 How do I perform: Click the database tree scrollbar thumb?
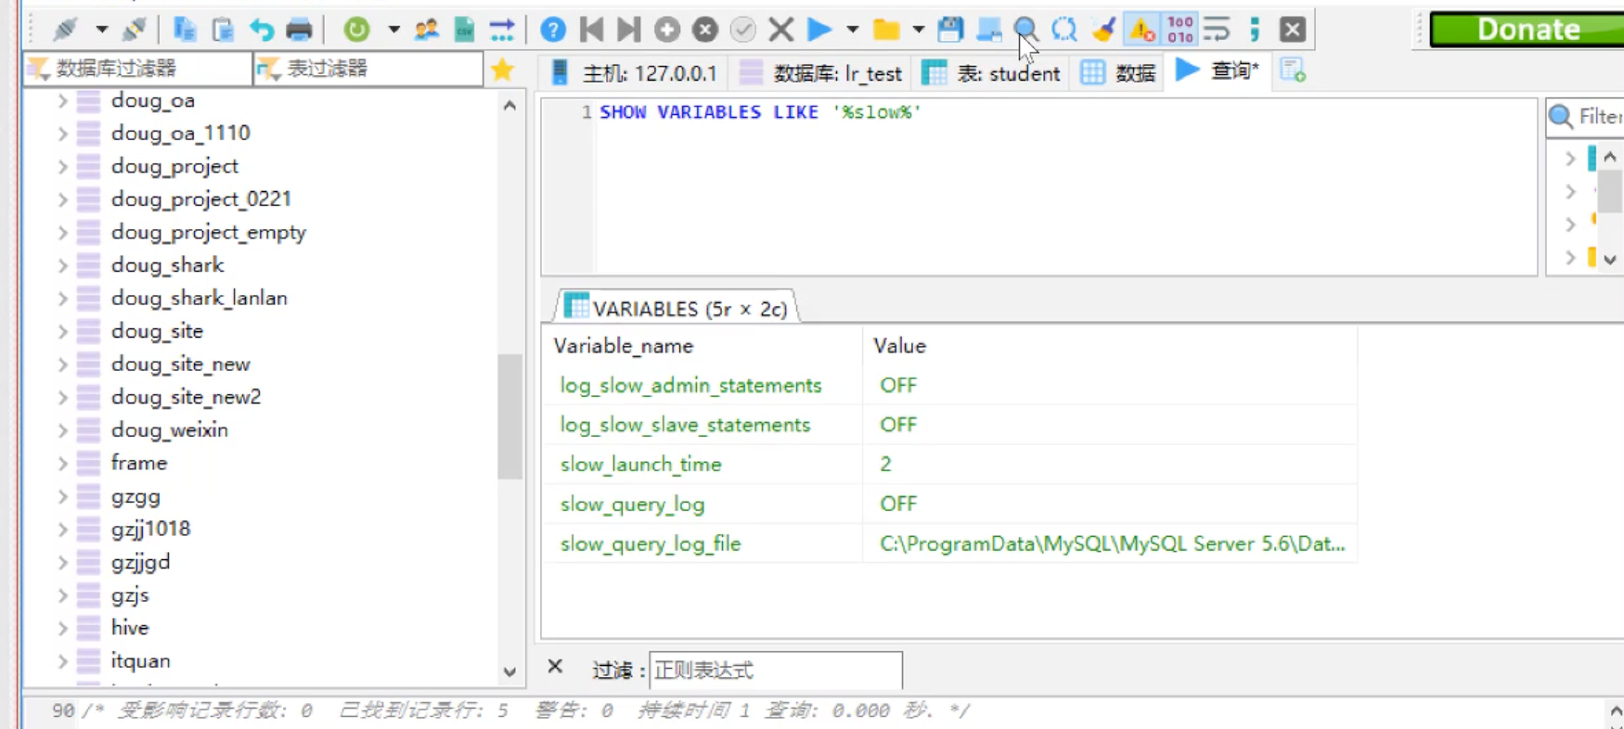tap(509, 416)
